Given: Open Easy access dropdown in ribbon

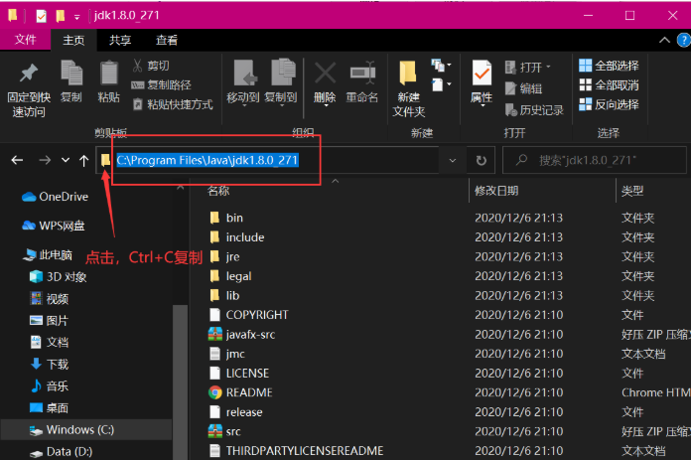Looking at the screenshot, I should click(x=442, y=84).
